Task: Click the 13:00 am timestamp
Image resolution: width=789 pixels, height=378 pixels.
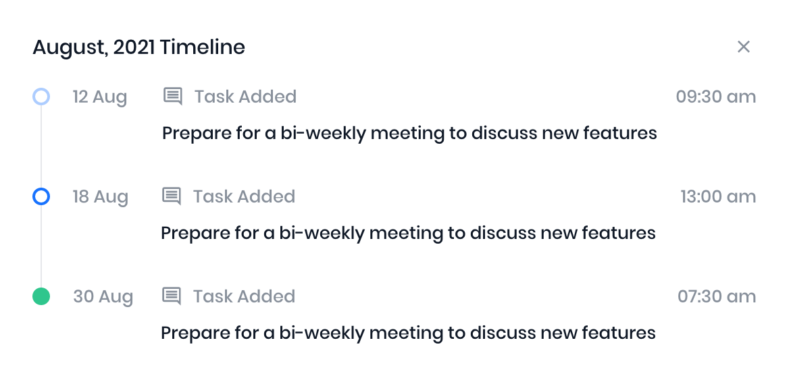Action: tap(717, 196)
